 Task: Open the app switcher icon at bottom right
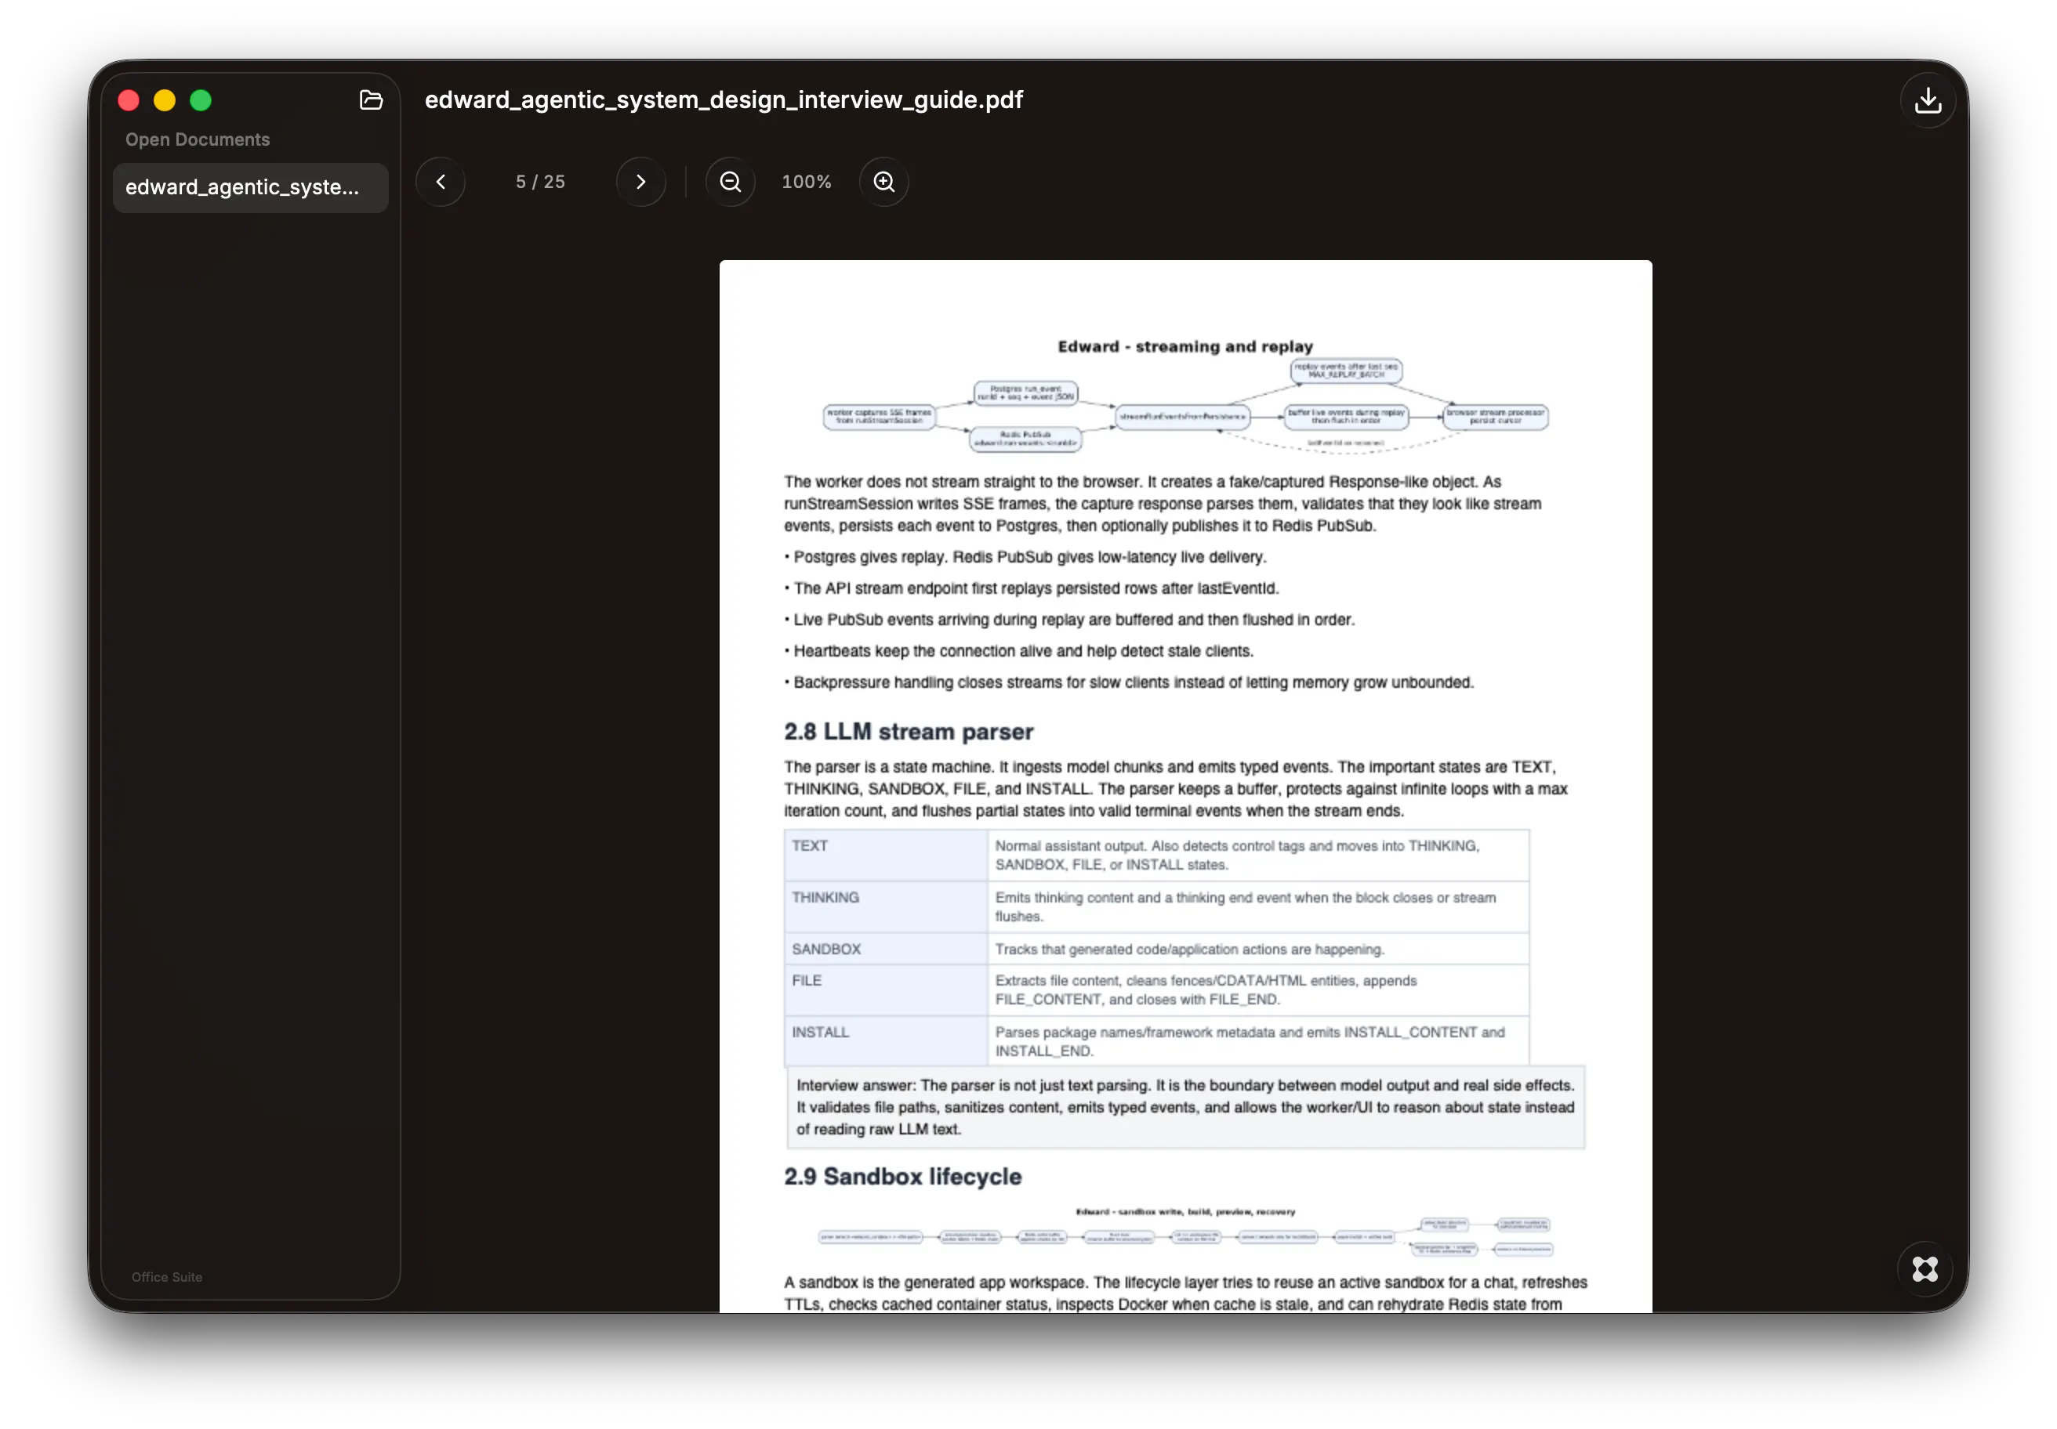(x=1925, y=1268)
